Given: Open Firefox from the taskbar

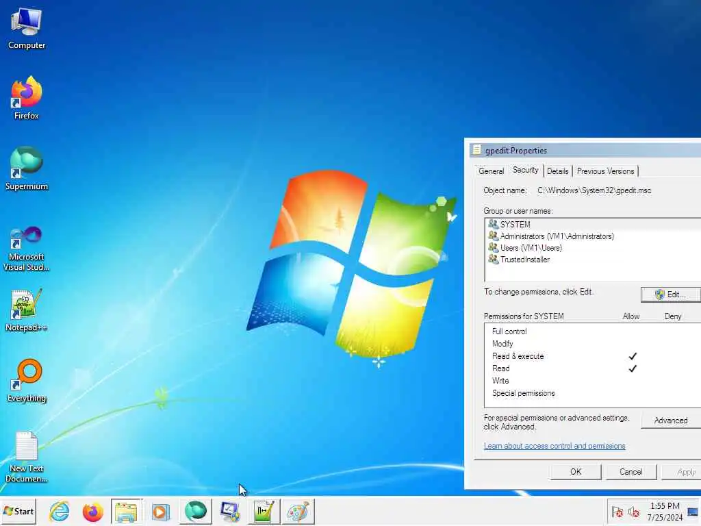Looking at the screenshot, I should [92, 511].
